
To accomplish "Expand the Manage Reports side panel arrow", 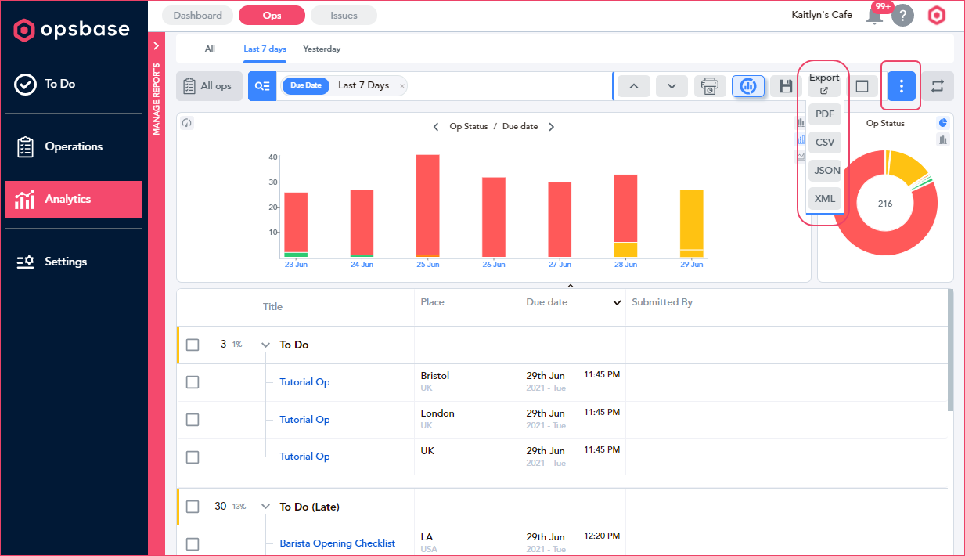I will pos(156,46).
